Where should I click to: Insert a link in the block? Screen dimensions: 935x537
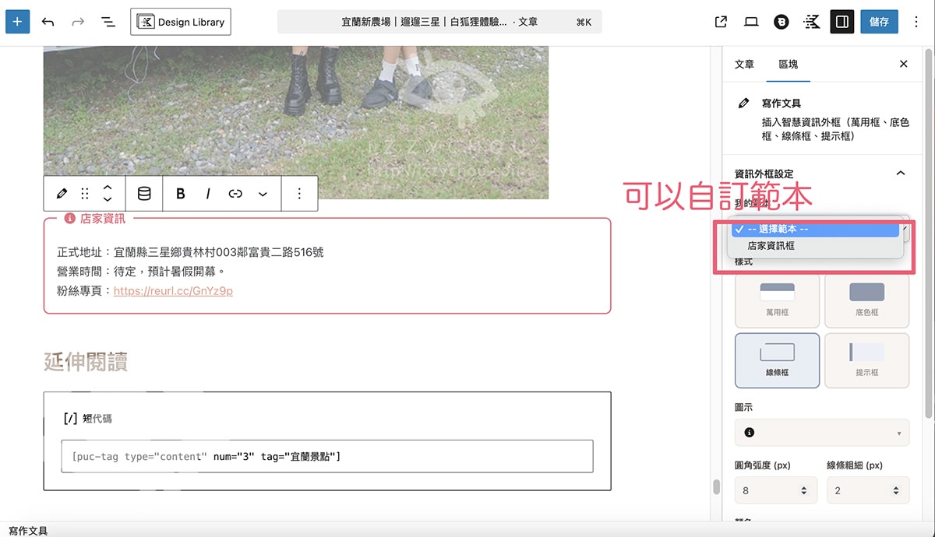click(x=235, y=194)
